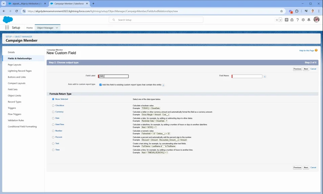Screen dimensions: 323x194
Task: Click the top Previous button
Action: pyautogui.click(x=297, y=69)
